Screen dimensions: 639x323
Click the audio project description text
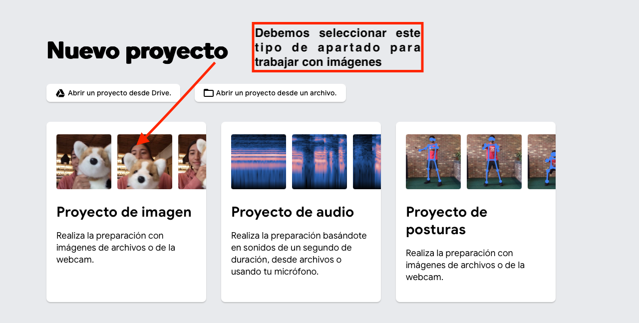299,254
